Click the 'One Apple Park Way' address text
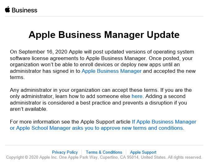The width and height of the screenshot is (213, 168). (79, 157)
